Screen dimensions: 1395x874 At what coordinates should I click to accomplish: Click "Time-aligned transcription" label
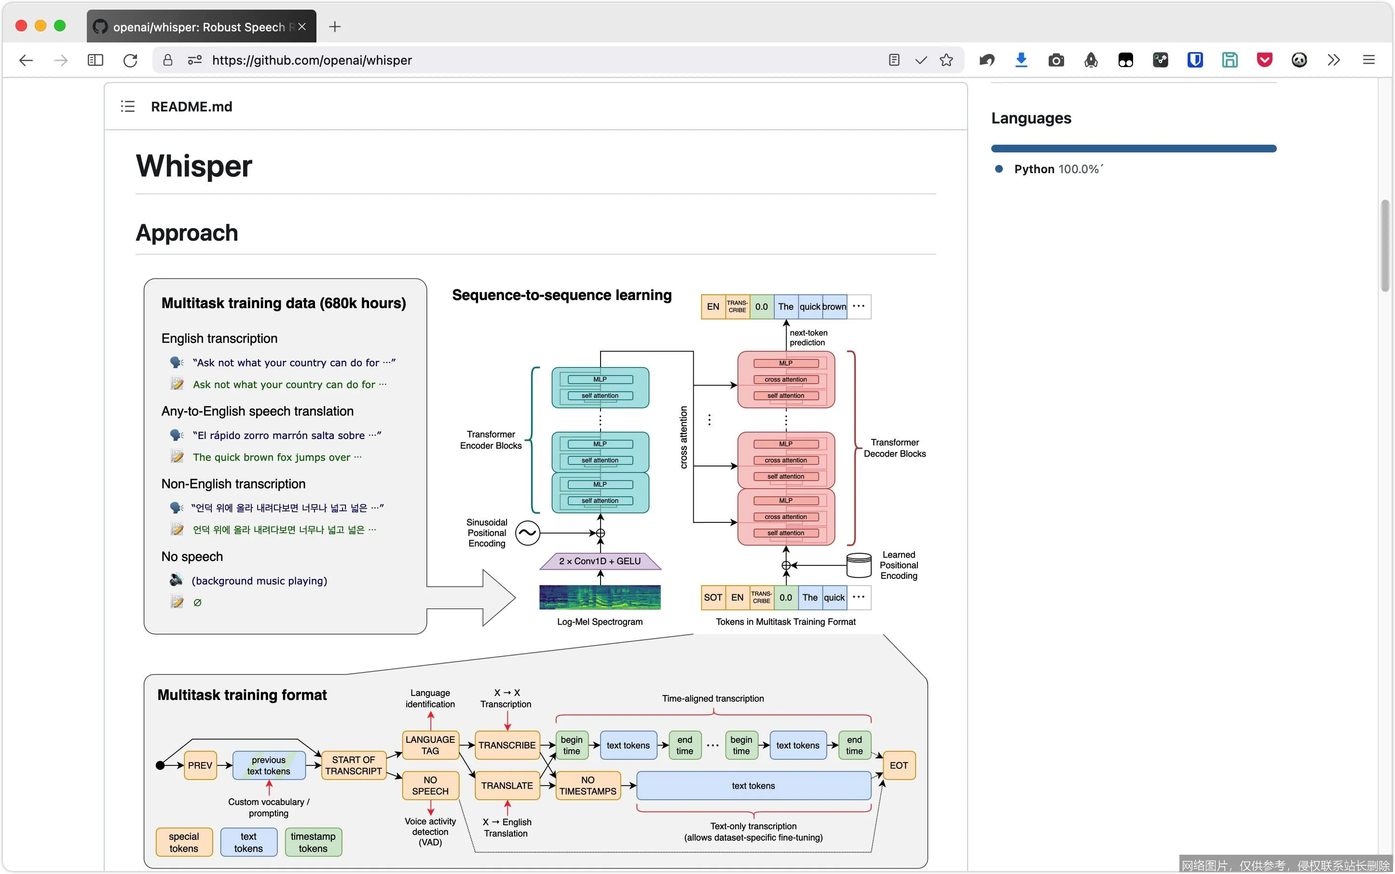(713, 698)
